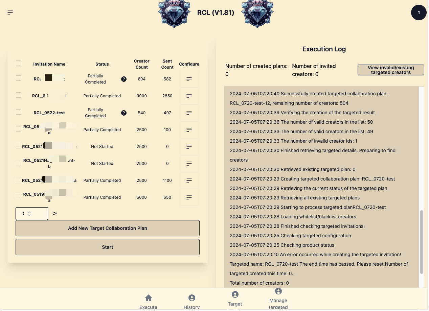Viewport: 429px width, 311px height.
Task: Open the Execute home tab
Action: click(148, 302)
